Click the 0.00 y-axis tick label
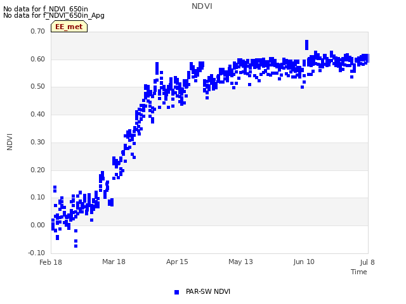The width and height of the screenshot is (406, 304). click(38, 225)
